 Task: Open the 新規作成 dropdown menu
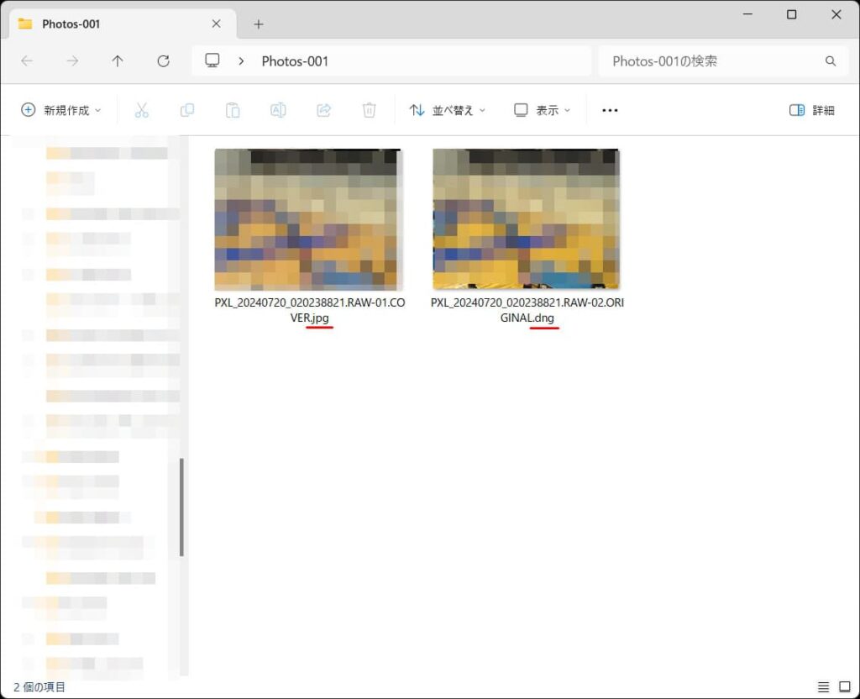click(60, 110)
